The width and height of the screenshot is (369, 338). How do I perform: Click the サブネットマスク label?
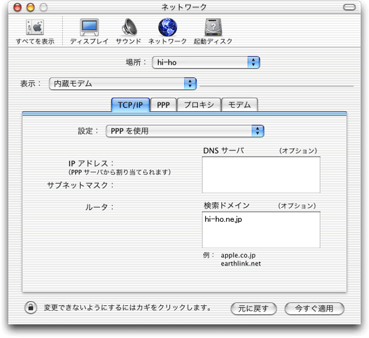point(80,186)
